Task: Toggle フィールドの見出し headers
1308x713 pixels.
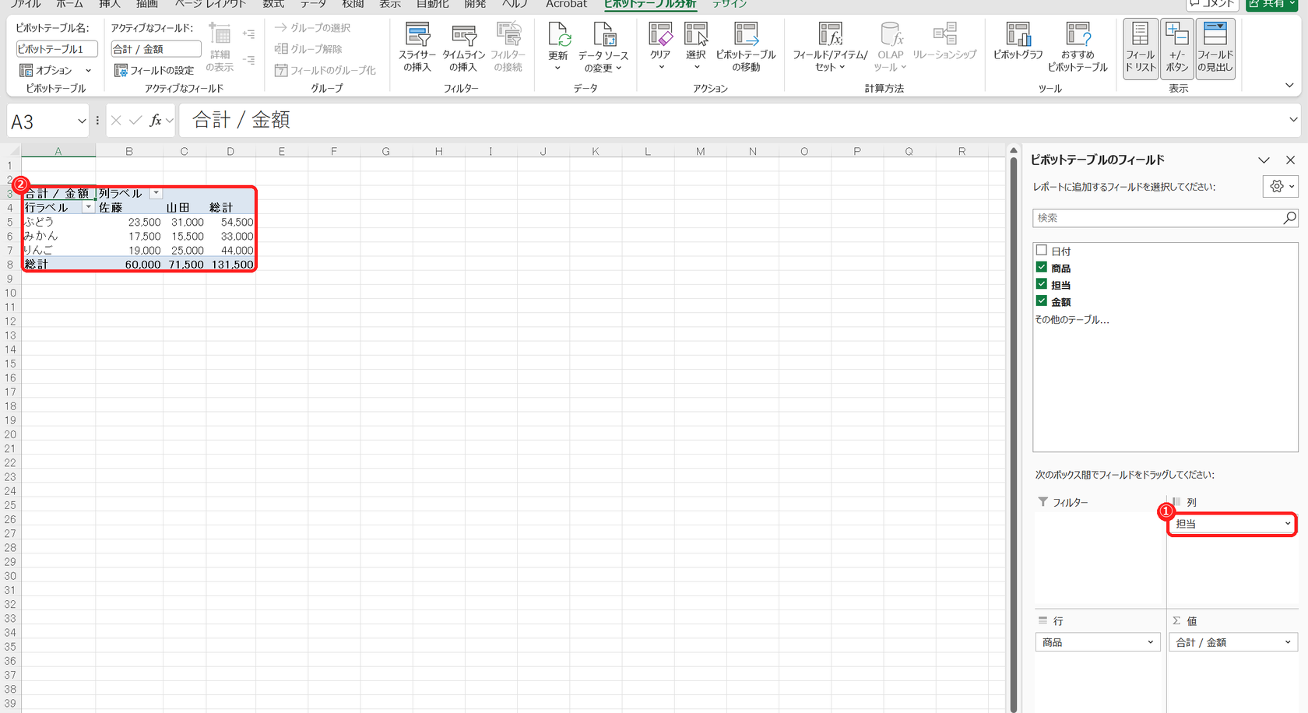Action: pyautogui.click(x=1215, y=48)
